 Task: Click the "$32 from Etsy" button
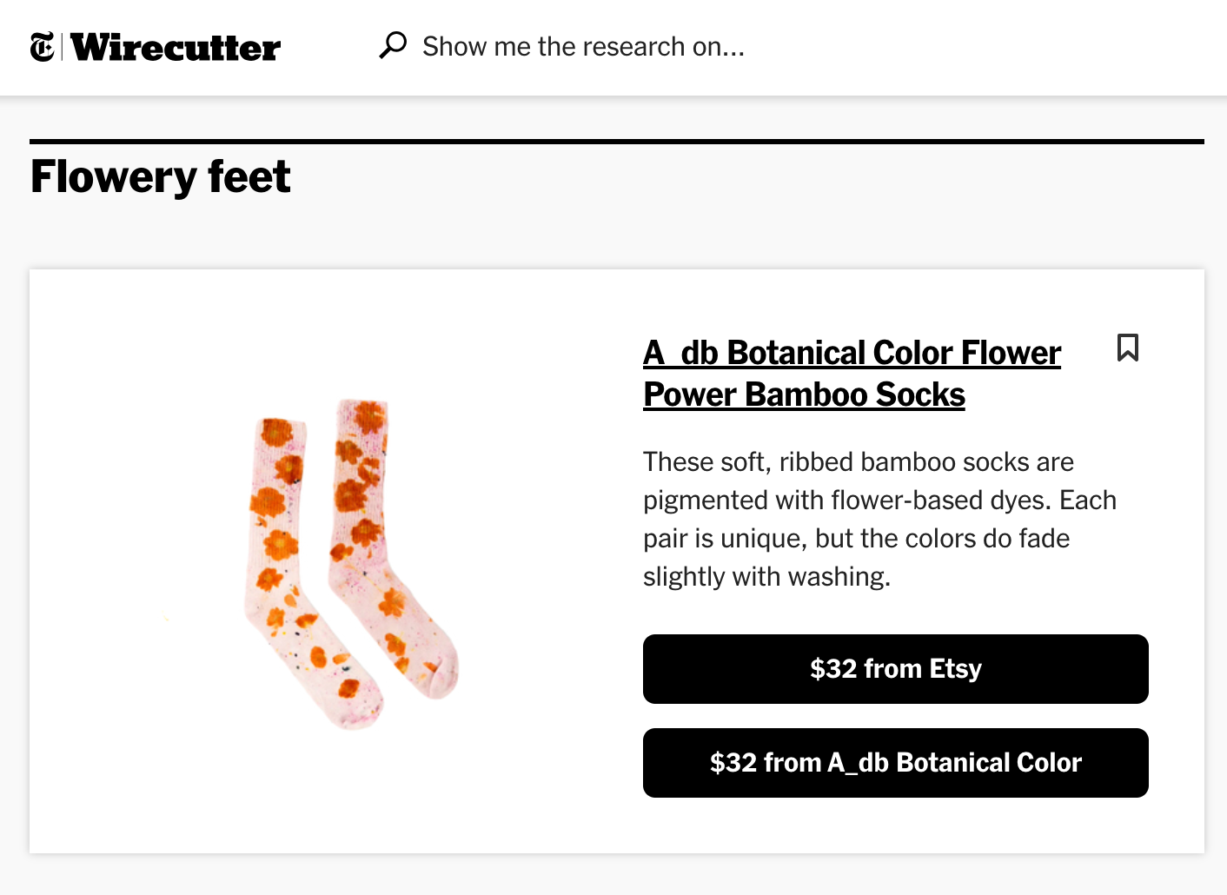coord(895,669)
